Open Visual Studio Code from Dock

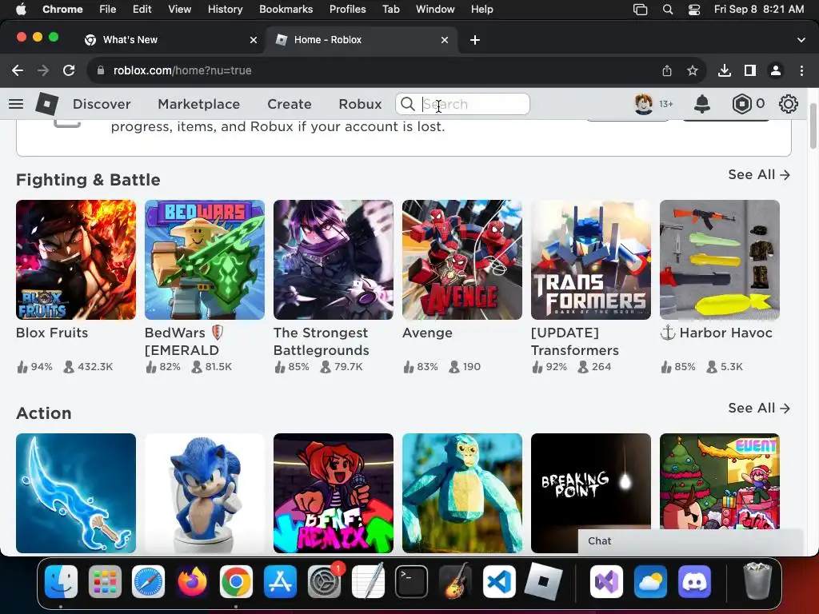tap(499, 582)
